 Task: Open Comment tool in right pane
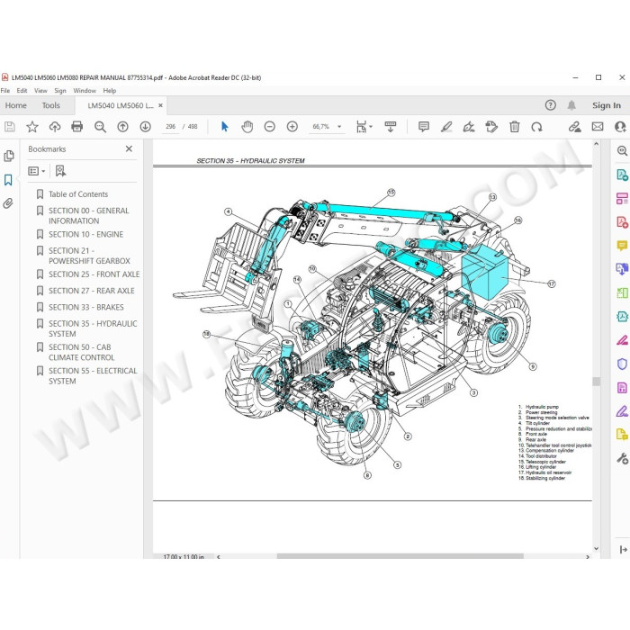(622, 246)
